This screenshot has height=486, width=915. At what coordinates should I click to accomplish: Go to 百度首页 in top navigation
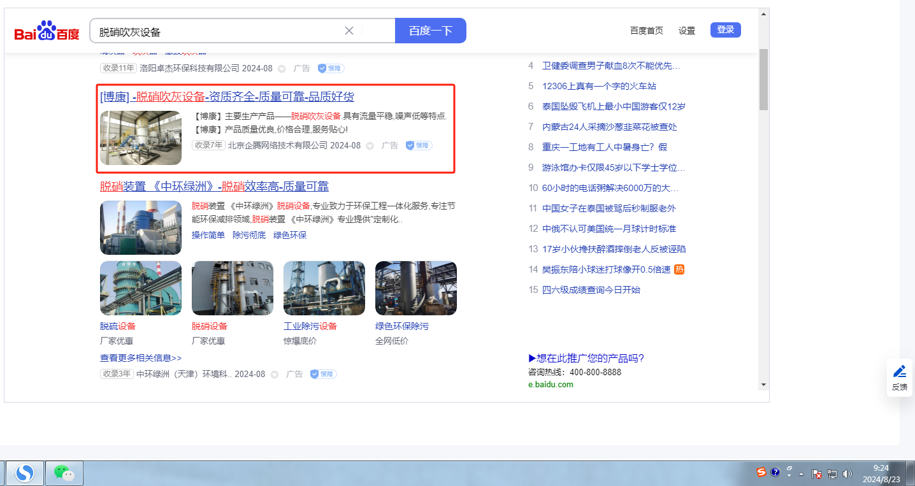[646, 31]
